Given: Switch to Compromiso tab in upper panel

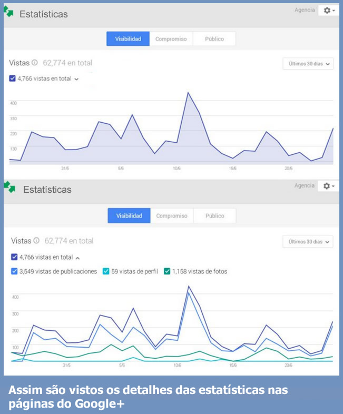Looking at the screenshot, I should 171,39.
